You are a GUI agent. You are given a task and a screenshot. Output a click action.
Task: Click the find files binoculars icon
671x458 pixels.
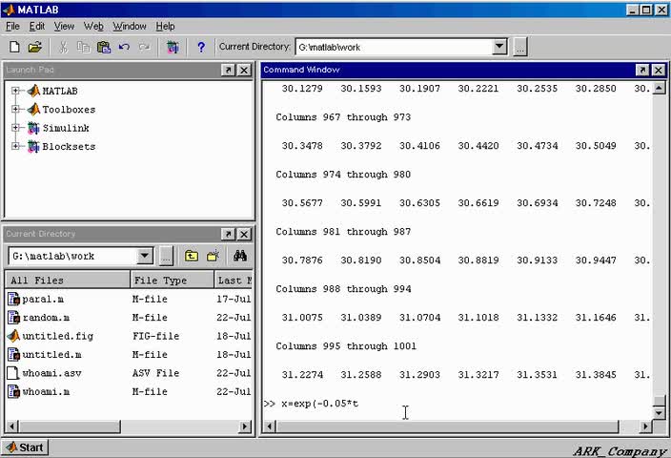click(240, 257)
